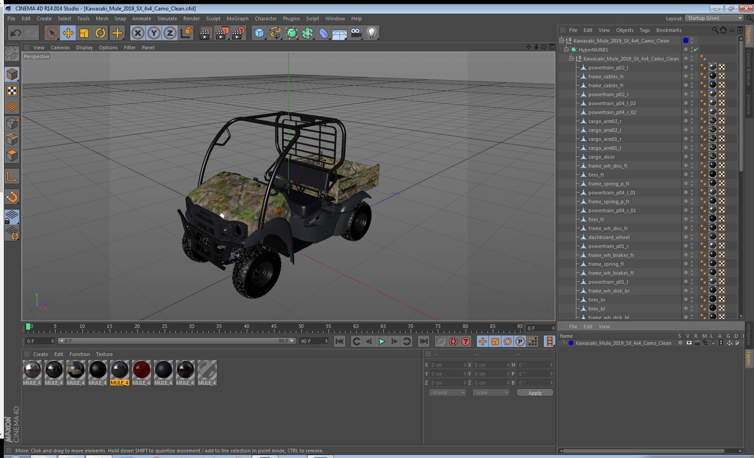
Task: Select the red MULE_4 material
Action: tap(141, 373)
